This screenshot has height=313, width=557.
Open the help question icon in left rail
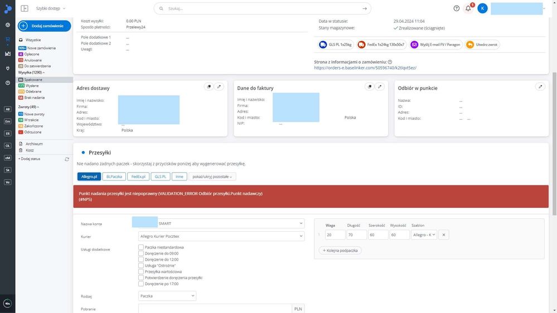(x=7, y=82)
